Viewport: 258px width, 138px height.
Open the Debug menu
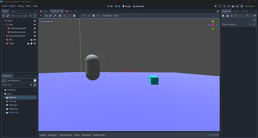tap(21, 6)
